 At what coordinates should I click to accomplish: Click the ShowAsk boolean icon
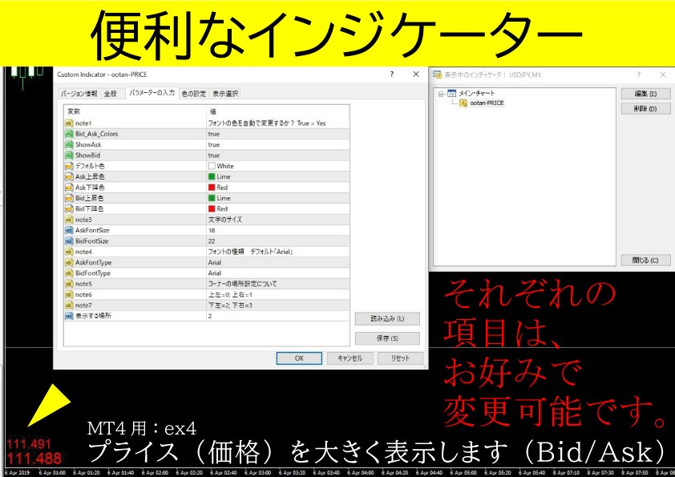[x=69, y=144]
